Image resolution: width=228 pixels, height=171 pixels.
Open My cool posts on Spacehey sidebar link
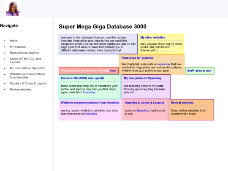(x=27, y=68)
